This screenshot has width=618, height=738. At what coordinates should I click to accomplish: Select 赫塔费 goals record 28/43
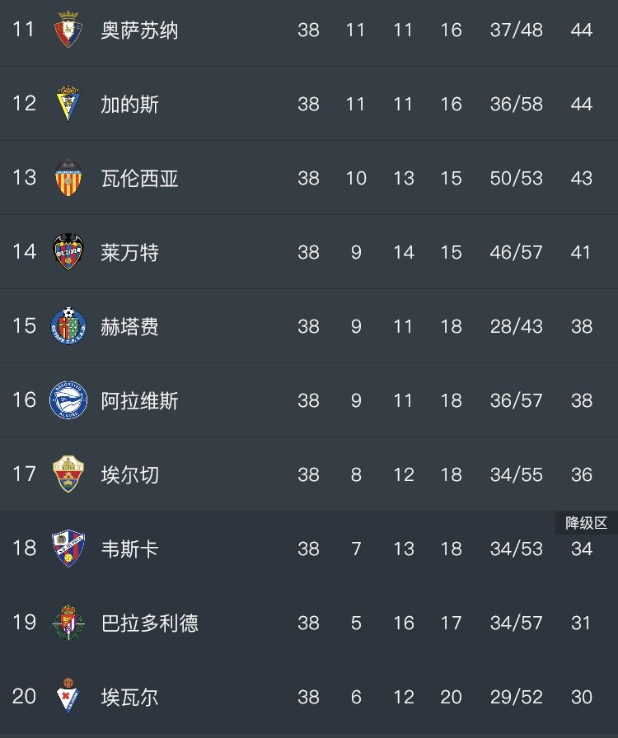click(x=516, y=327)
